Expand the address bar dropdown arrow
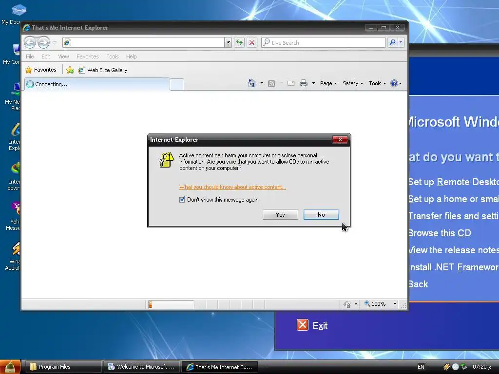Image resolution: width=499 pixels, height=374 pixels. tap(228, 42)
